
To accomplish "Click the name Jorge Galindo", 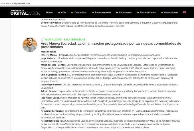I will click(x=48, y=58).
